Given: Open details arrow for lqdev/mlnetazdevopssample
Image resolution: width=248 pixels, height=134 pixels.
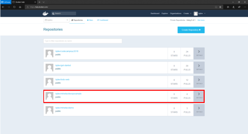Looking at the screenshot, I should tap(199, 96).
